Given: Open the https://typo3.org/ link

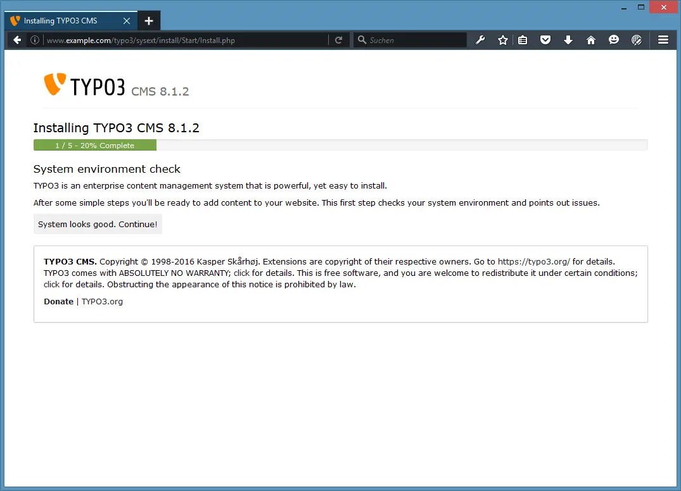Looking at the screenshot, I should click(534, 261).
